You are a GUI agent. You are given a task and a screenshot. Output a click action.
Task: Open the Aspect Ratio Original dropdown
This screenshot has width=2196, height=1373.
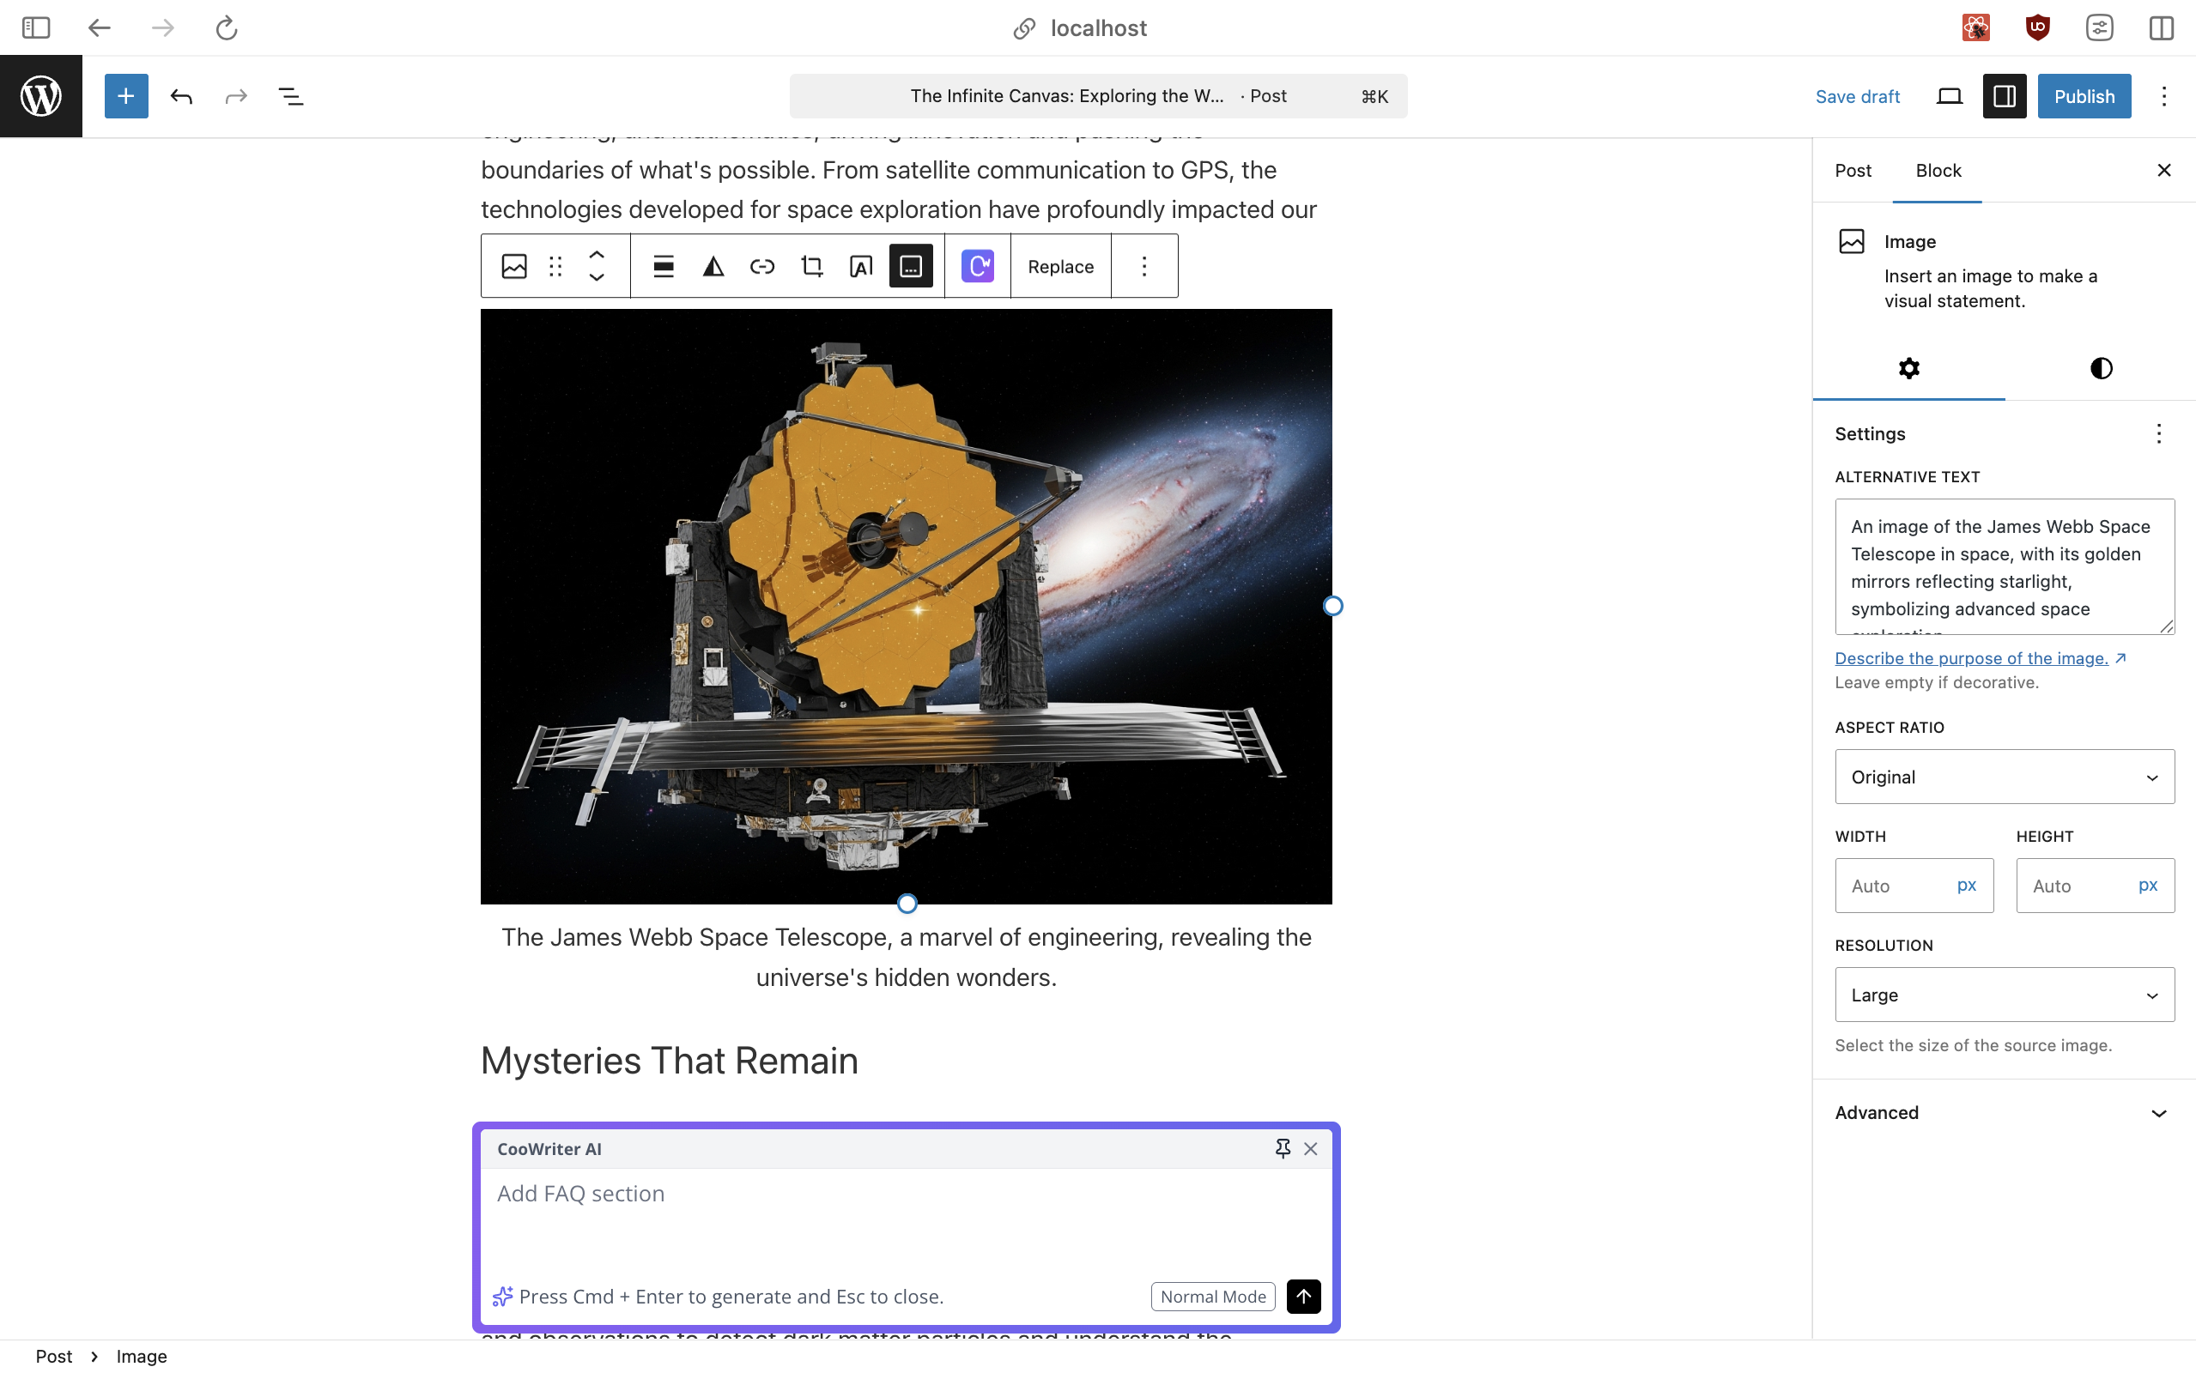[2004, 777]
